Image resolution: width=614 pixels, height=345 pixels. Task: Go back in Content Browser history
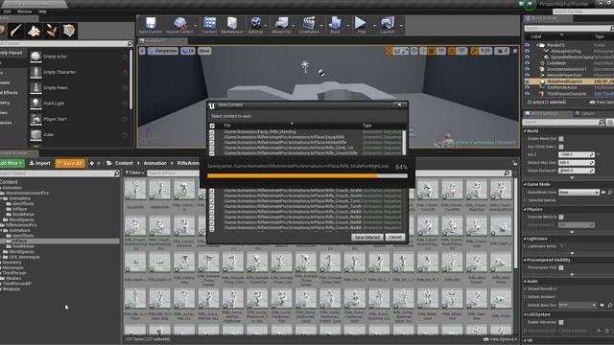92,163
